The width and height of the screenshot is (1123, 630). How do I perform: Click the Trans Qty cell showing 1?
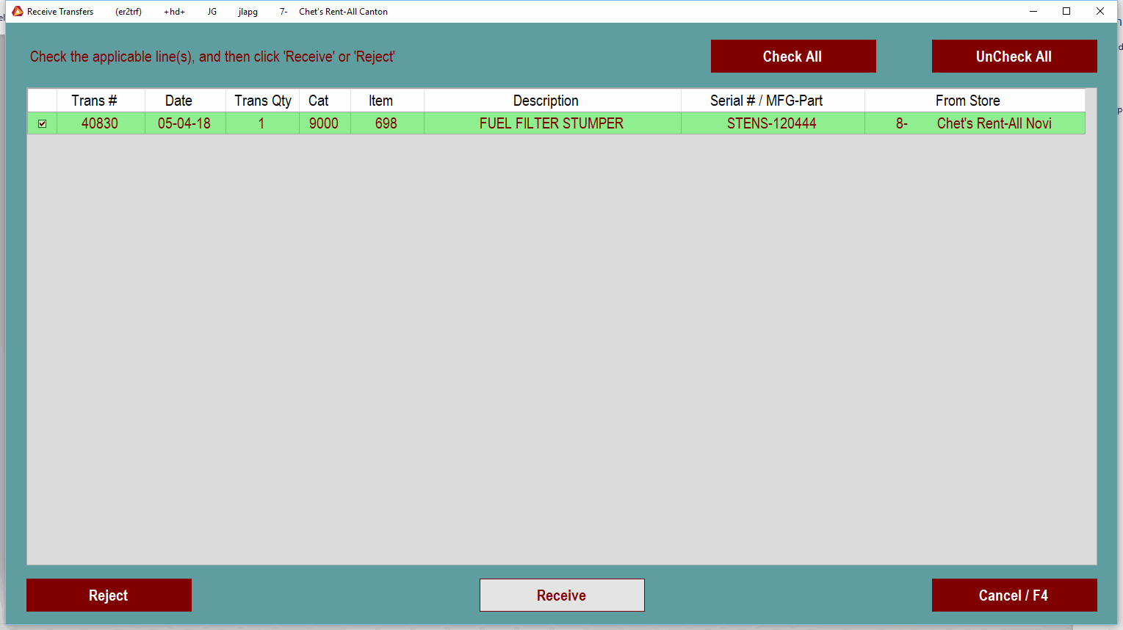[262, 123]
